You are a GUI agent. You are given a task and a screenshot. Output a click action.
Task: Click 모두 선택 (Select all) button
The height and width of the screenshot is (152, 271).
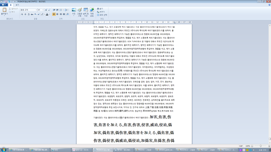pyautogui.click(x=102, y=15)
